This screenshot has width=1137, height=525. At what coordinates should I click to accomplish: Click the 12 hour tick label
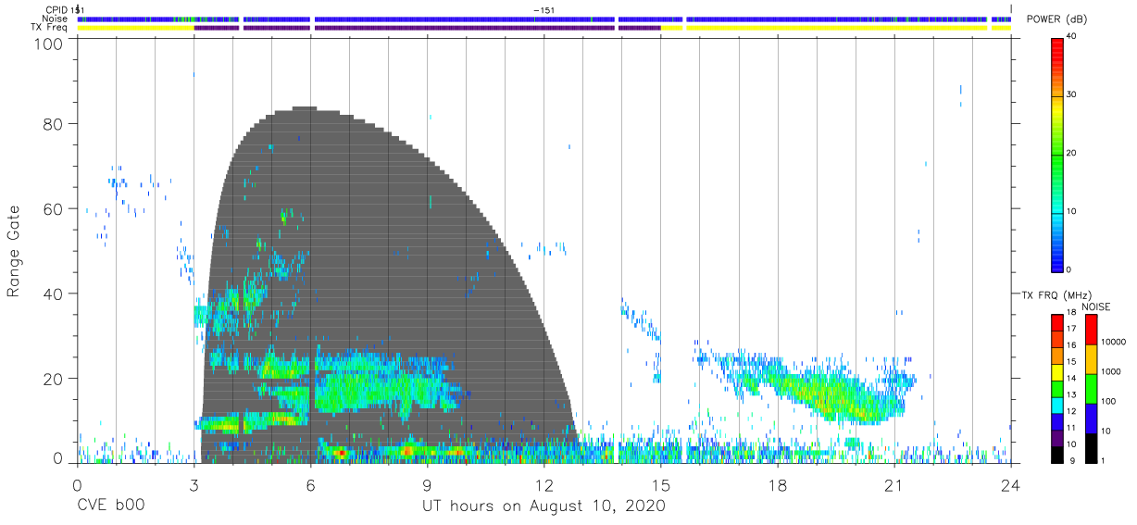544,485
